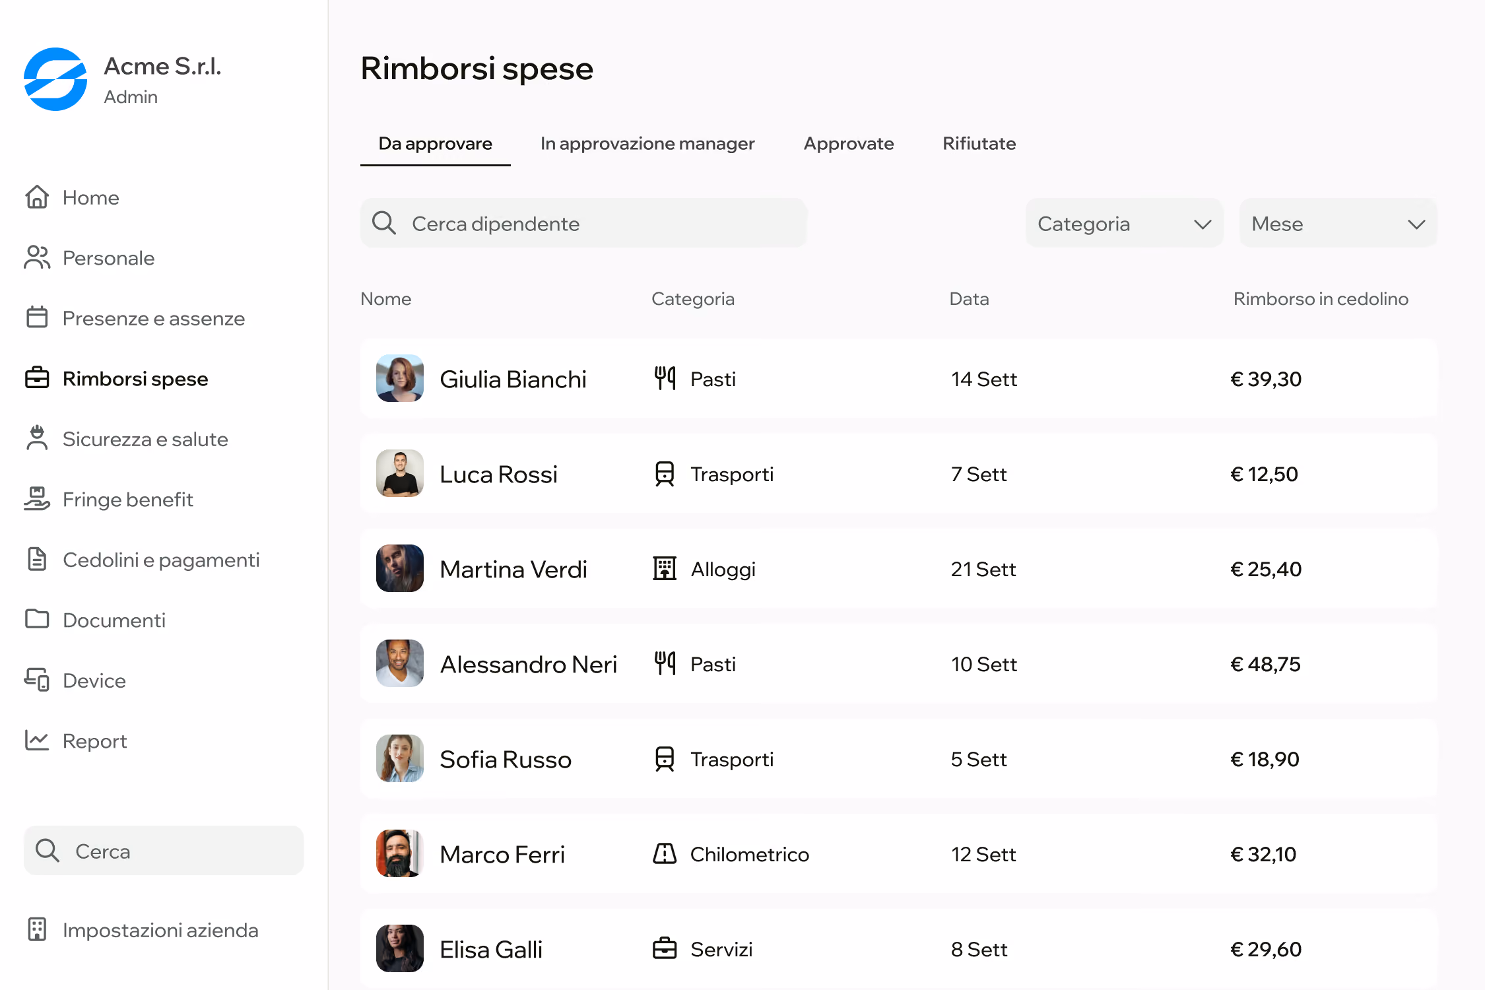
Task: Expand the Categoria filter dropdown
Action: (x=1124, y=223)
